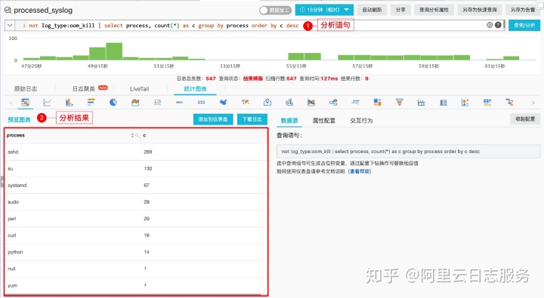The image size is (544, 298).
Task: Select the 统计图表 tab
Action: (196, 89)
